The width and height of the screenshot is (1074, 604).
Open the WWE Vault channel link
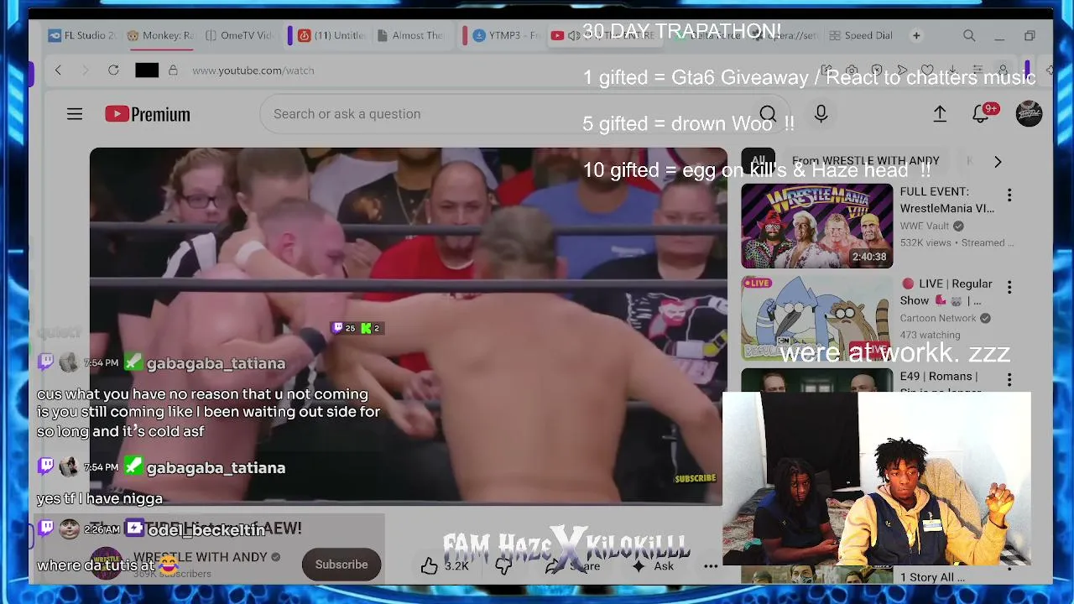pos(925,226)
